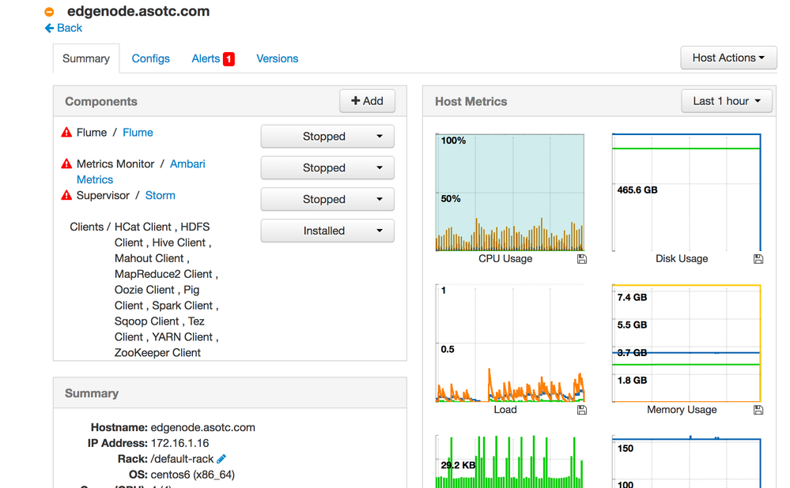Open the Flume Stopped status dropdown
The height and width of the screenshot is (488, 790).
(x=327, y=137)
